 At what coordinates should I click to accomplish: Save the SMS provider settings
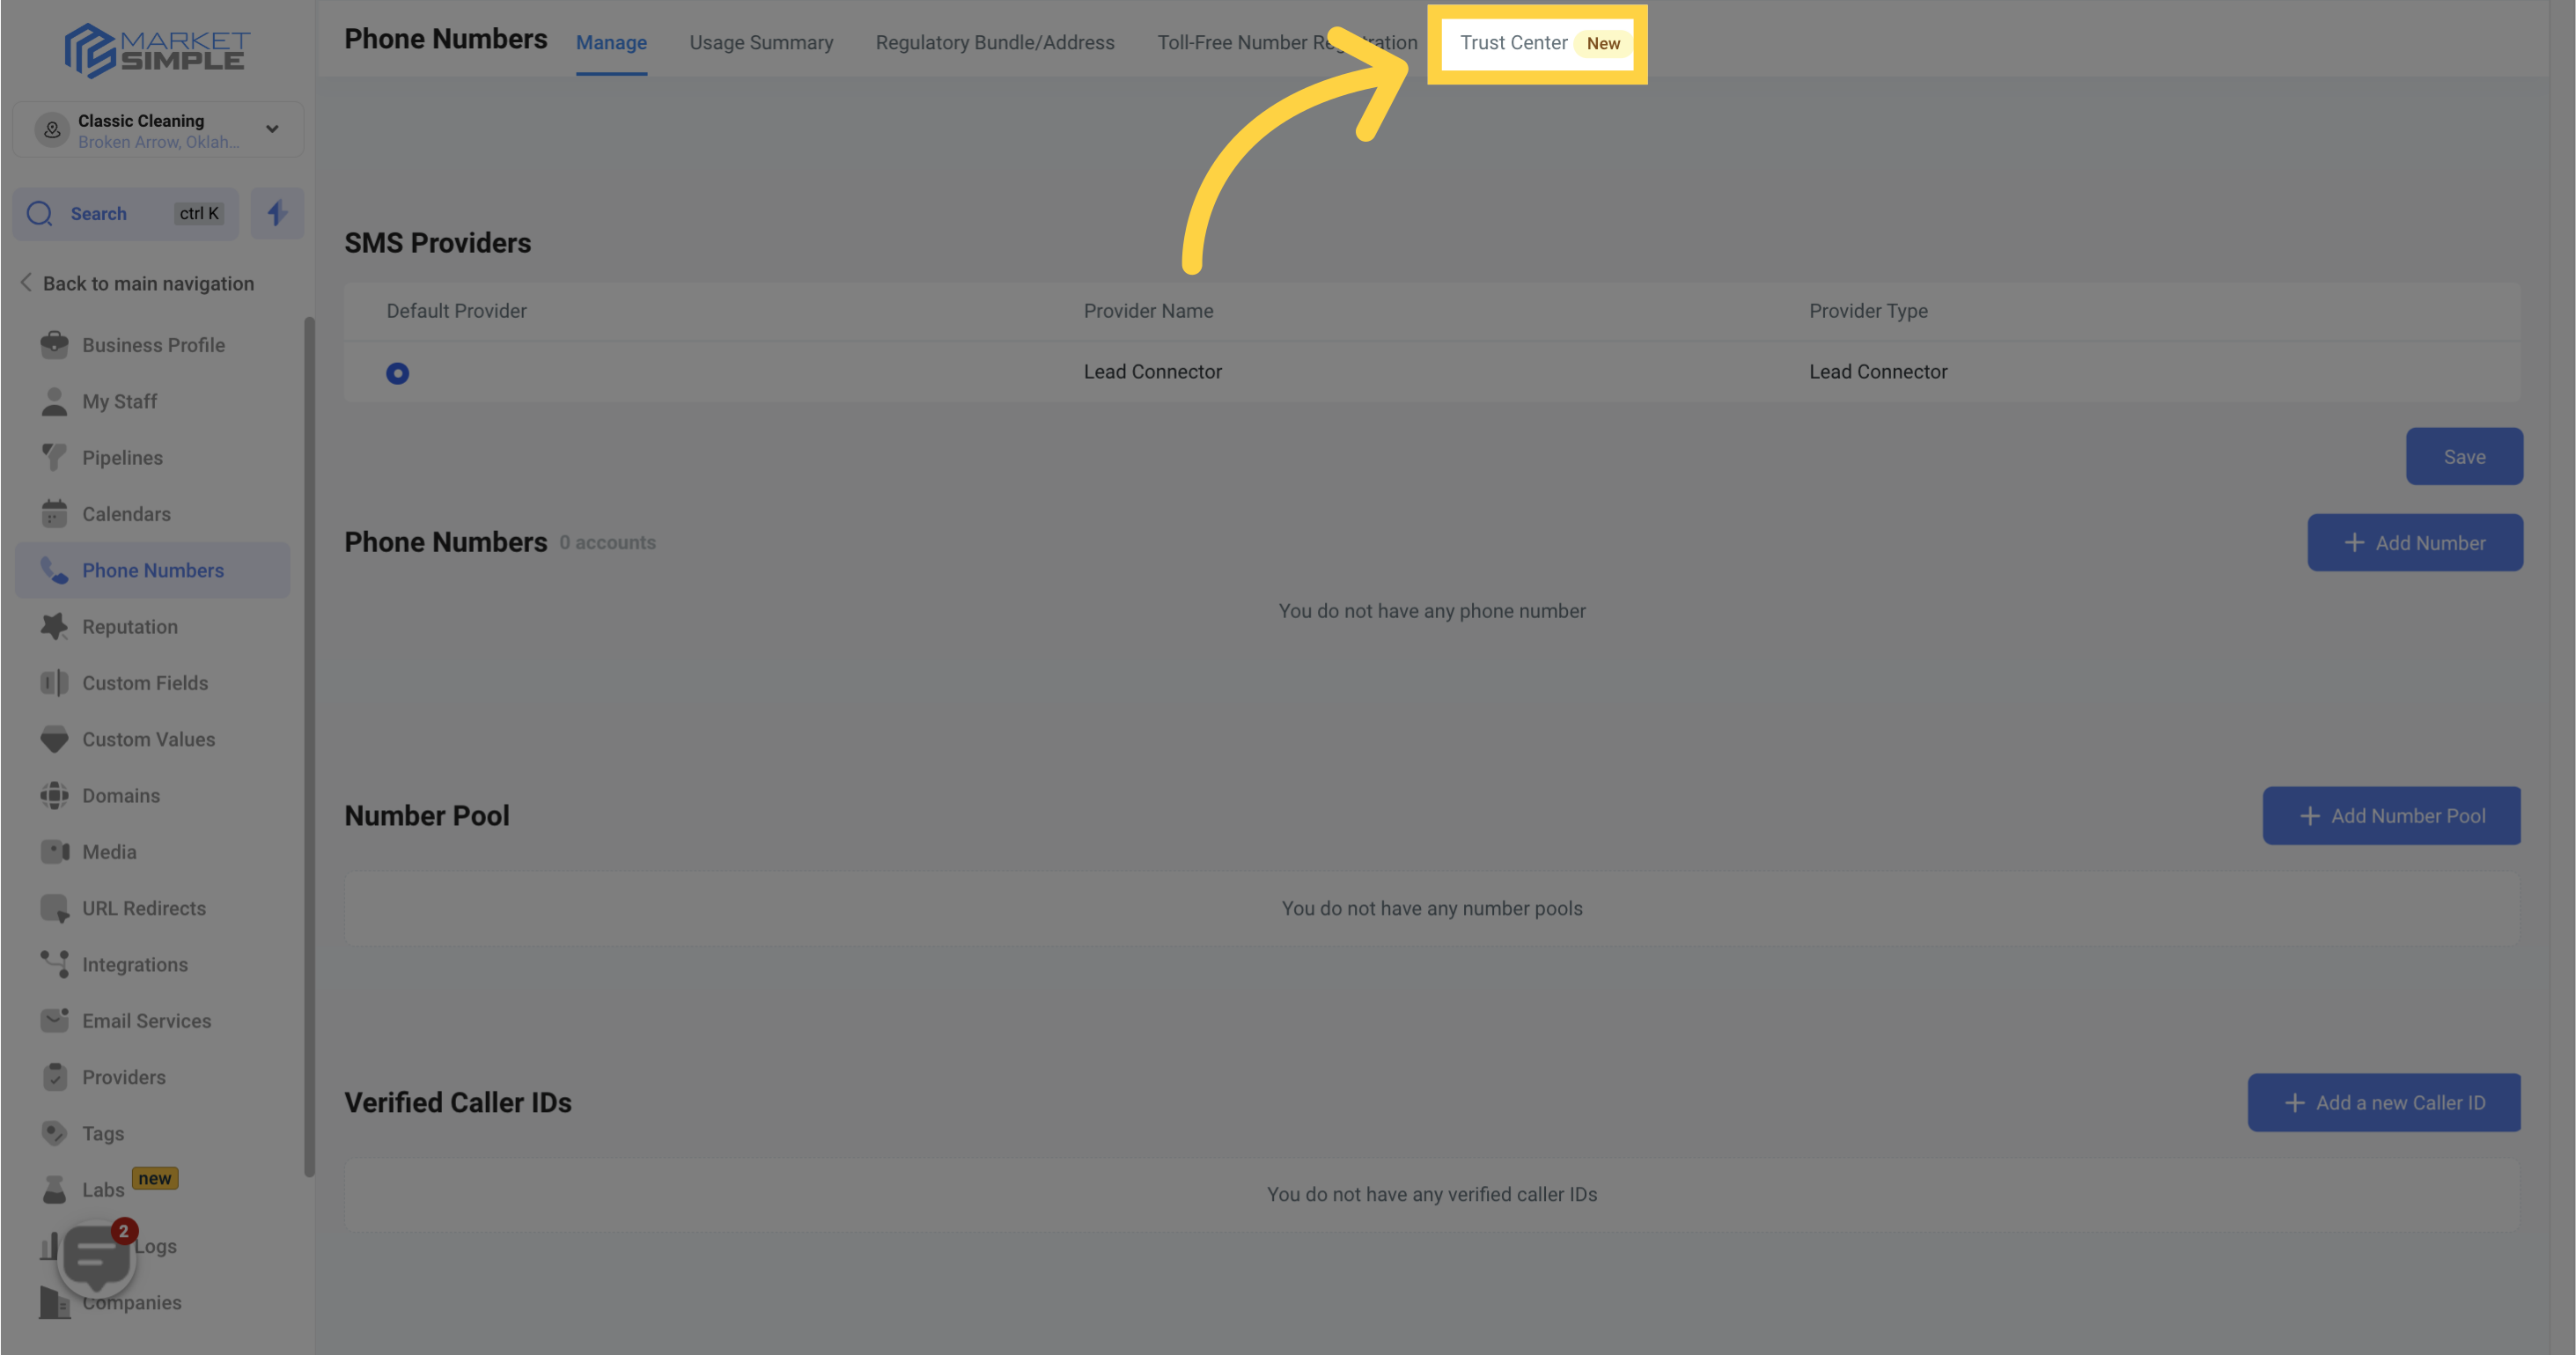2464,457
